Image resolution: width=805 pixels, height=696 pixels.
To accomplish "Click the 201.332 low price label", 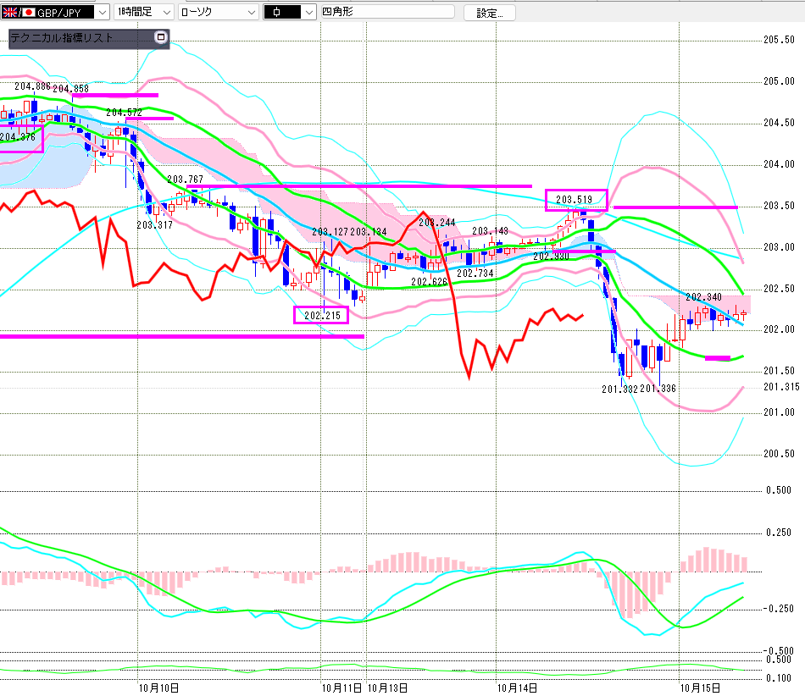I will 619,389.
